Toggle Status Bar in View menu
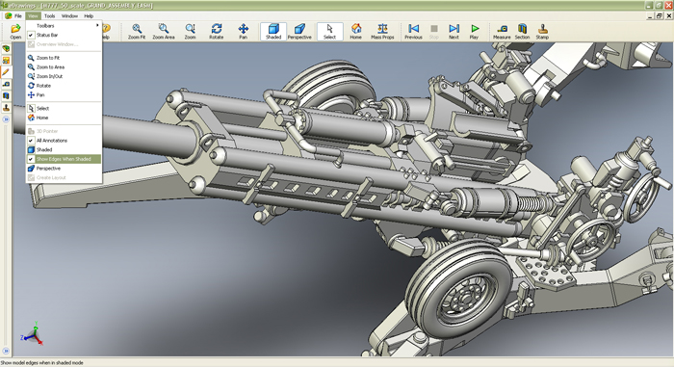Viewport: 674px width, 367px height. [x=64, y=35]
